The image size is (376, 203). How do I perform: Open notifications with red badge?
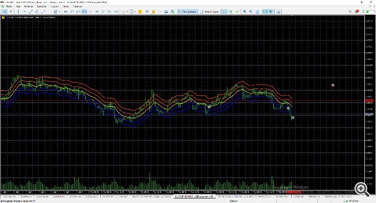357,11
